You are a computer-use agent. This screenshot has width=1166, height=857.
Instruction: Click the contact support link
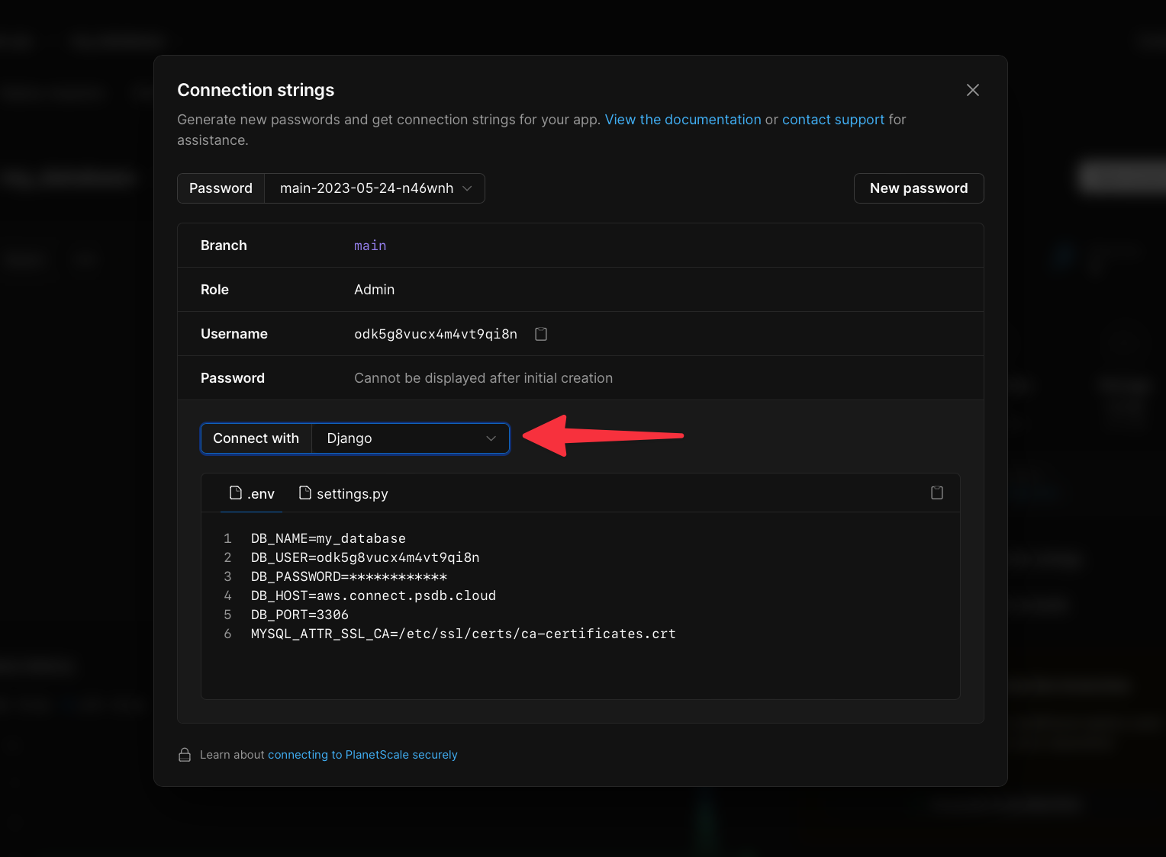point(833,120)
